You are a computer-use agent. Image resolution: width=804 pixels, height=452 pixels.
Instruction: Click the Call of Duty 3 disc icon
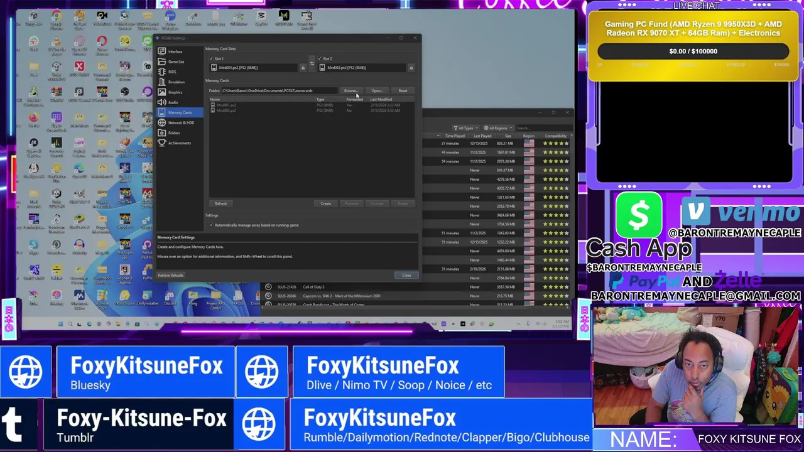pos(268,287)
